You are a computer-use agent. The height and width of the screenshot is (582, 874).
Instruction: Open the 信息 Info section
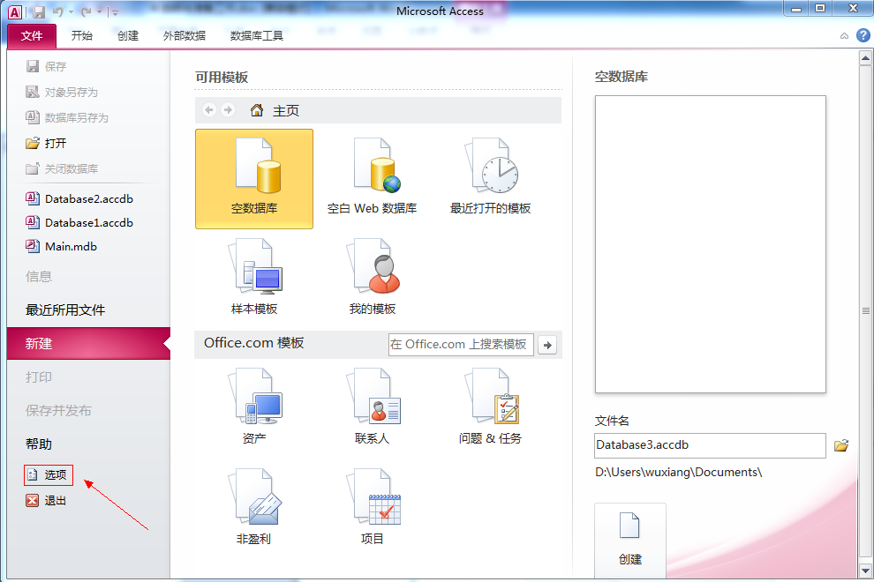[x=39, y=277]
